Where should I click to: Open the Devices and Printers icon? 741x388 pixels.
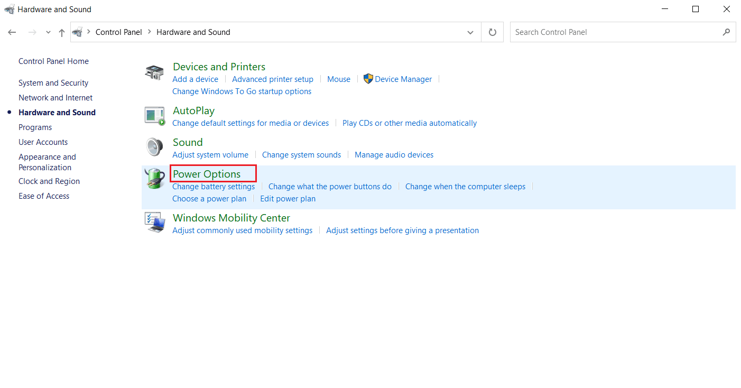154,72
